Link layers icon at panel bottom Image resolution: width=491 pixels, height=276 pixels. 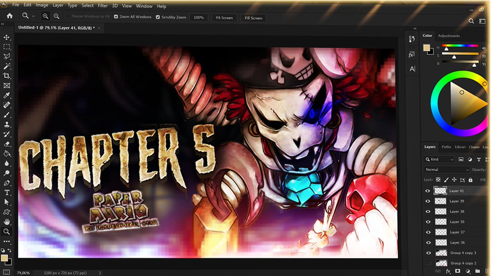[x=438, y=271]
